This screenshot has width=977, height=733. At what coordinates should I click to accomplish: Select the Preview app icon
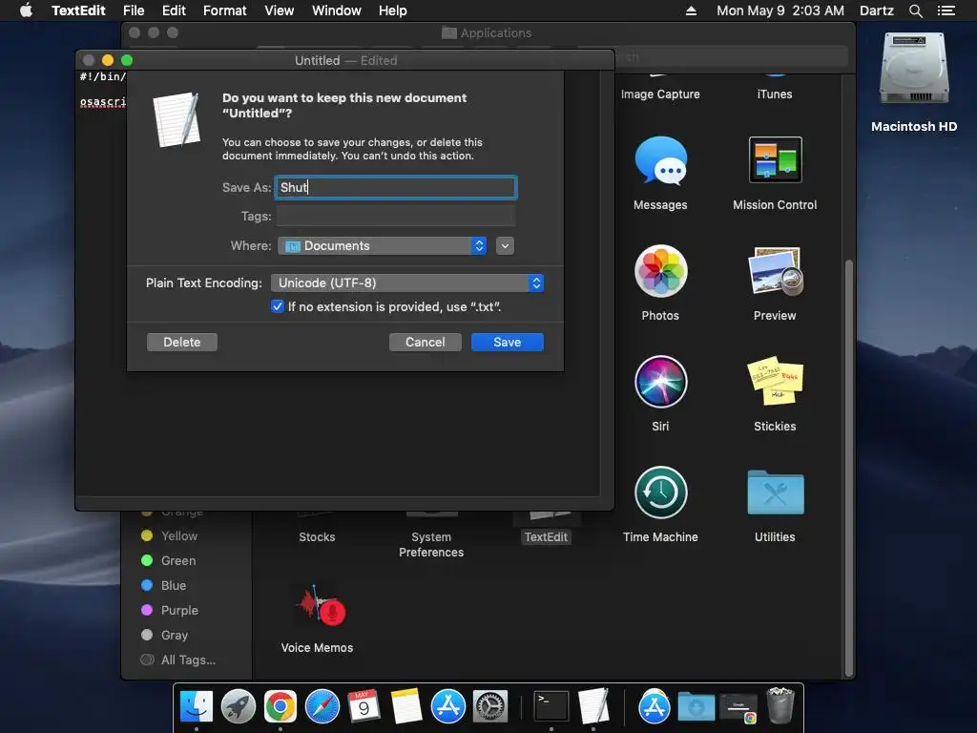pos(775,271)
